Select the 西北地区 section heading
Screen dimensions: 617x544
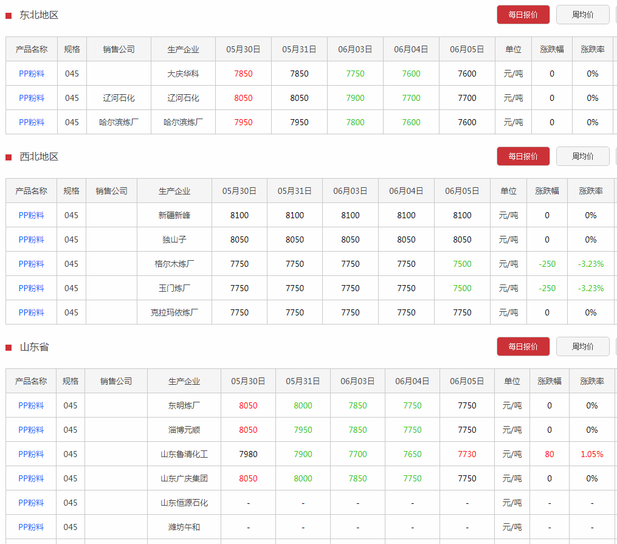pos(39,157)
